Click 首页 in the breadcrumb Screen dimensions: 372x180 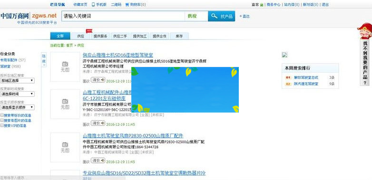(69, 46)
